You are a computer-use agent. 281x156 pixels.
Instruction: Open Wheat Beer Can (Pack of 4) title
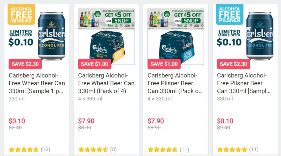coord(106,83)
